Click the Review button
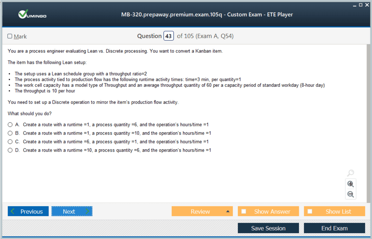The image size is (372, 239). pos(202,211)
